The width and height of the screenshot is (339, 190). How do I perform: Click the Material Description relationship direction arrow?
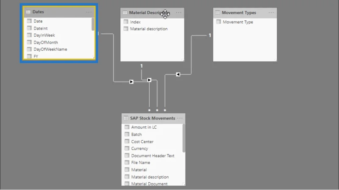[149, 80]
